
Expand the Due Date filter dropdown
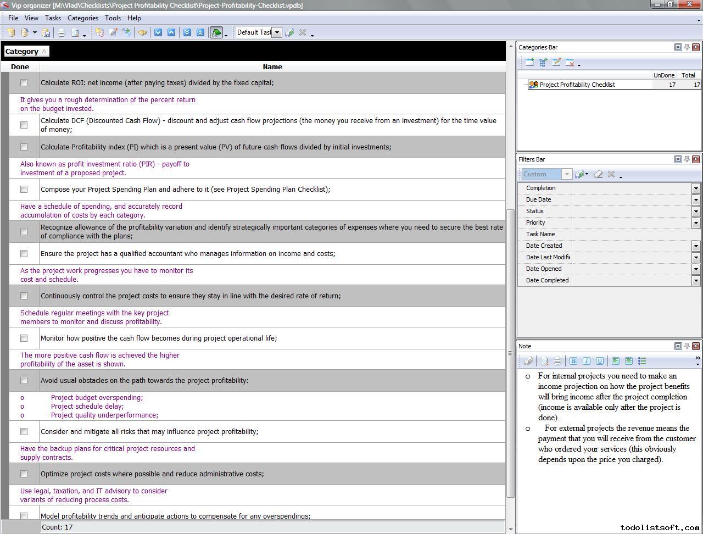coord(696,200)
